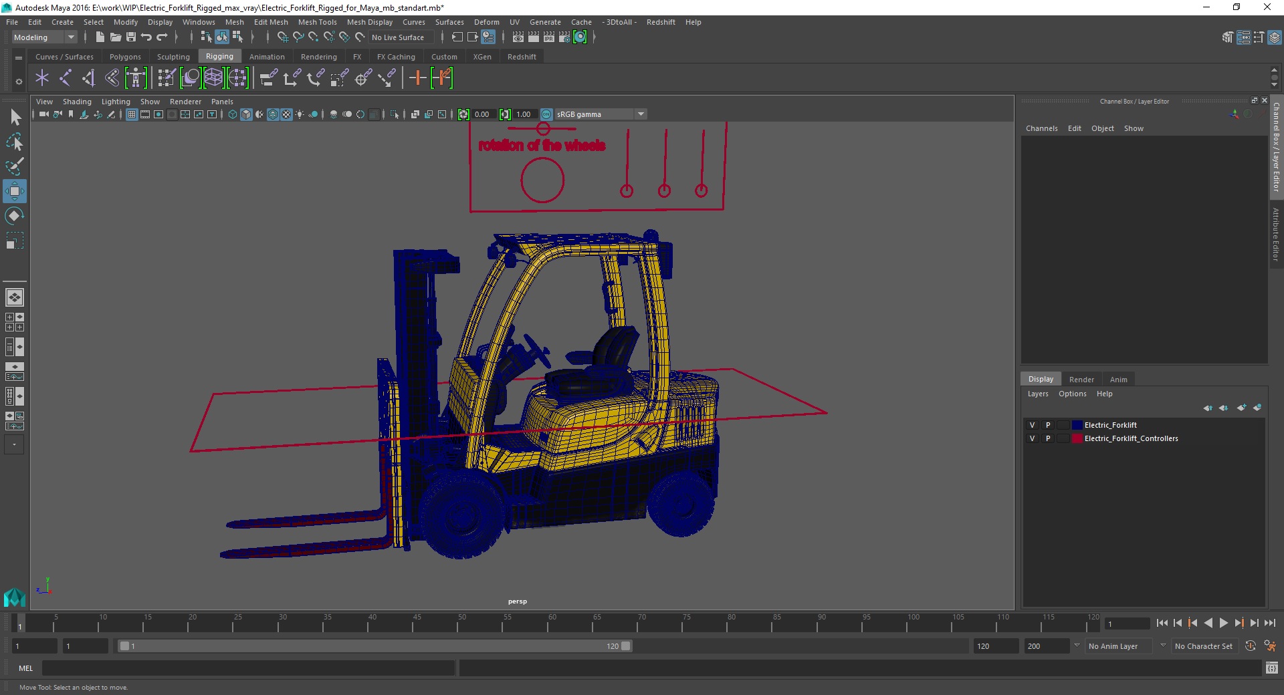This screenshot has height=695, width=1284.
Task: Click the Electric_Forklift blue color swatch
Action: [1077, 425]
